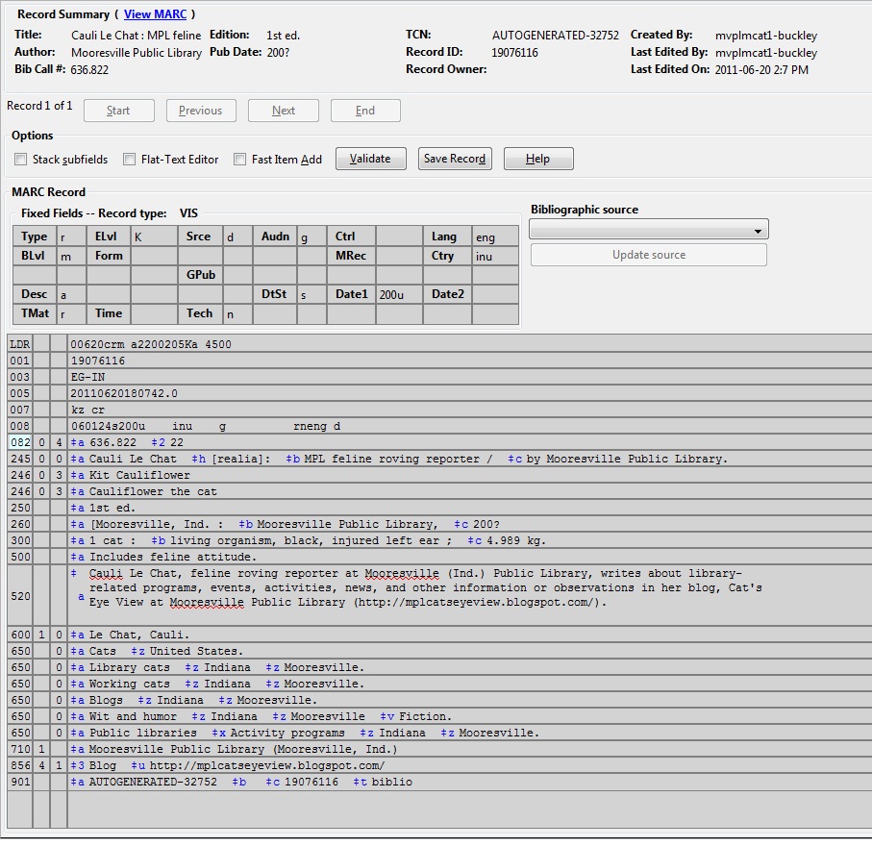The height and width of the screenshot is (847, 872).
Task: Click the 856 second indicator cell
Action: 59,766
